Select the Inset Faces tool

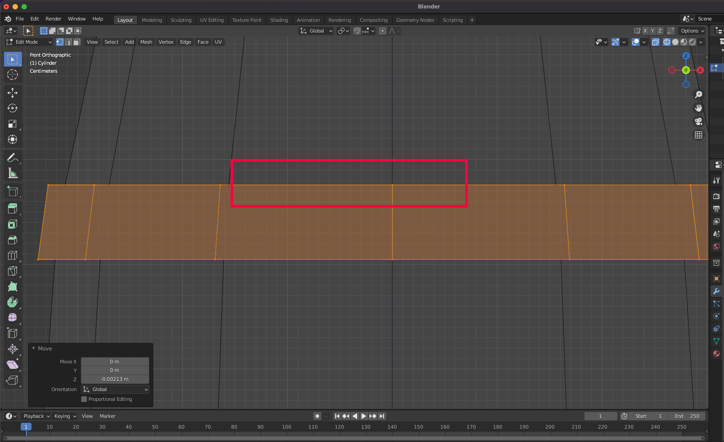point(13,224)
